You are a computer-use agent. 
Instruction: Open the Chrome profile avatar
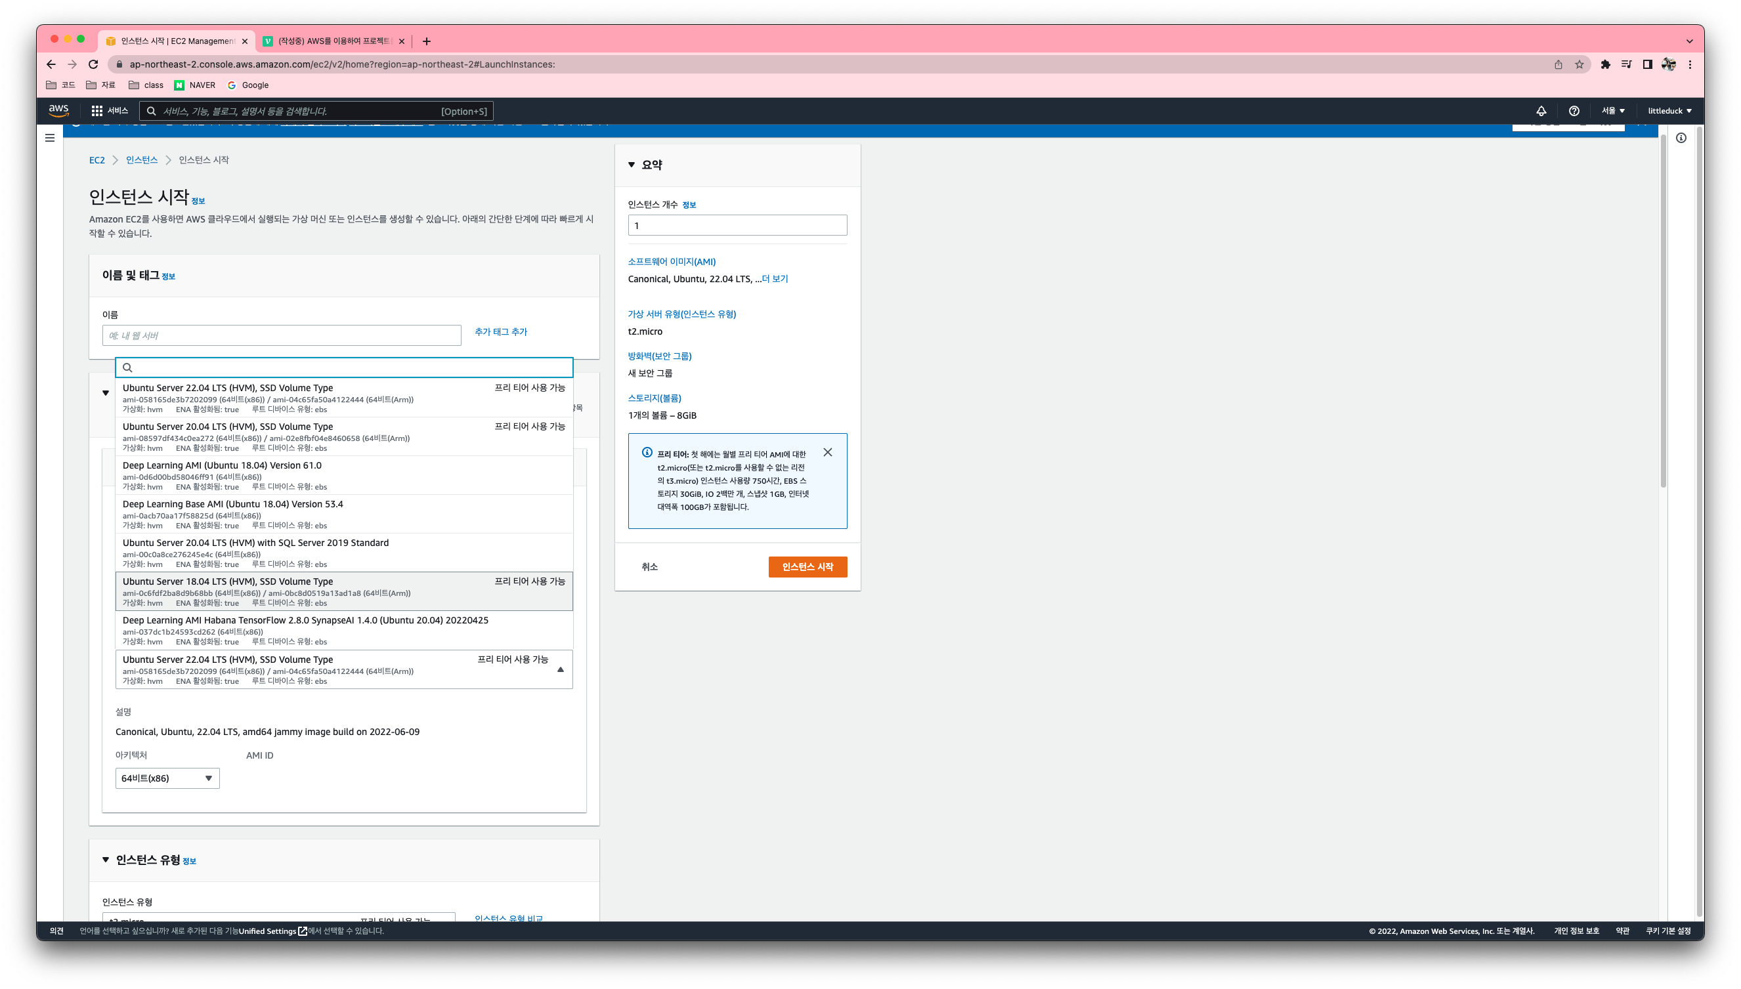point(1668,64)
